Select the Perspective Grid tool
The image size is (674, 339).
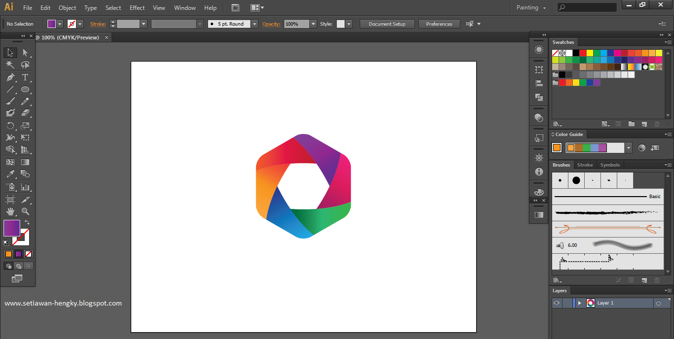[25, 149]
